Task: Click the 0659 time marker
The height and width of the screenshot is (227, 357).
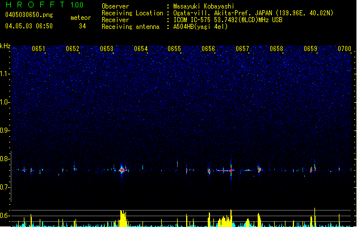Action: coord(310,49)
